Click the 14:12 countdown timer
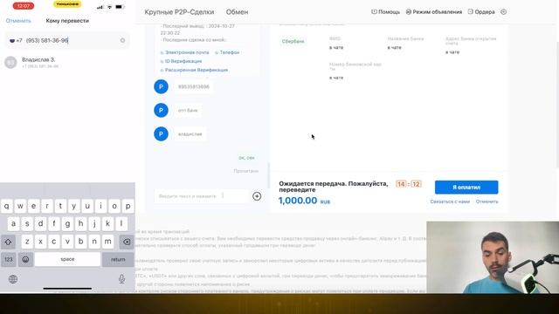 point(409,184)
